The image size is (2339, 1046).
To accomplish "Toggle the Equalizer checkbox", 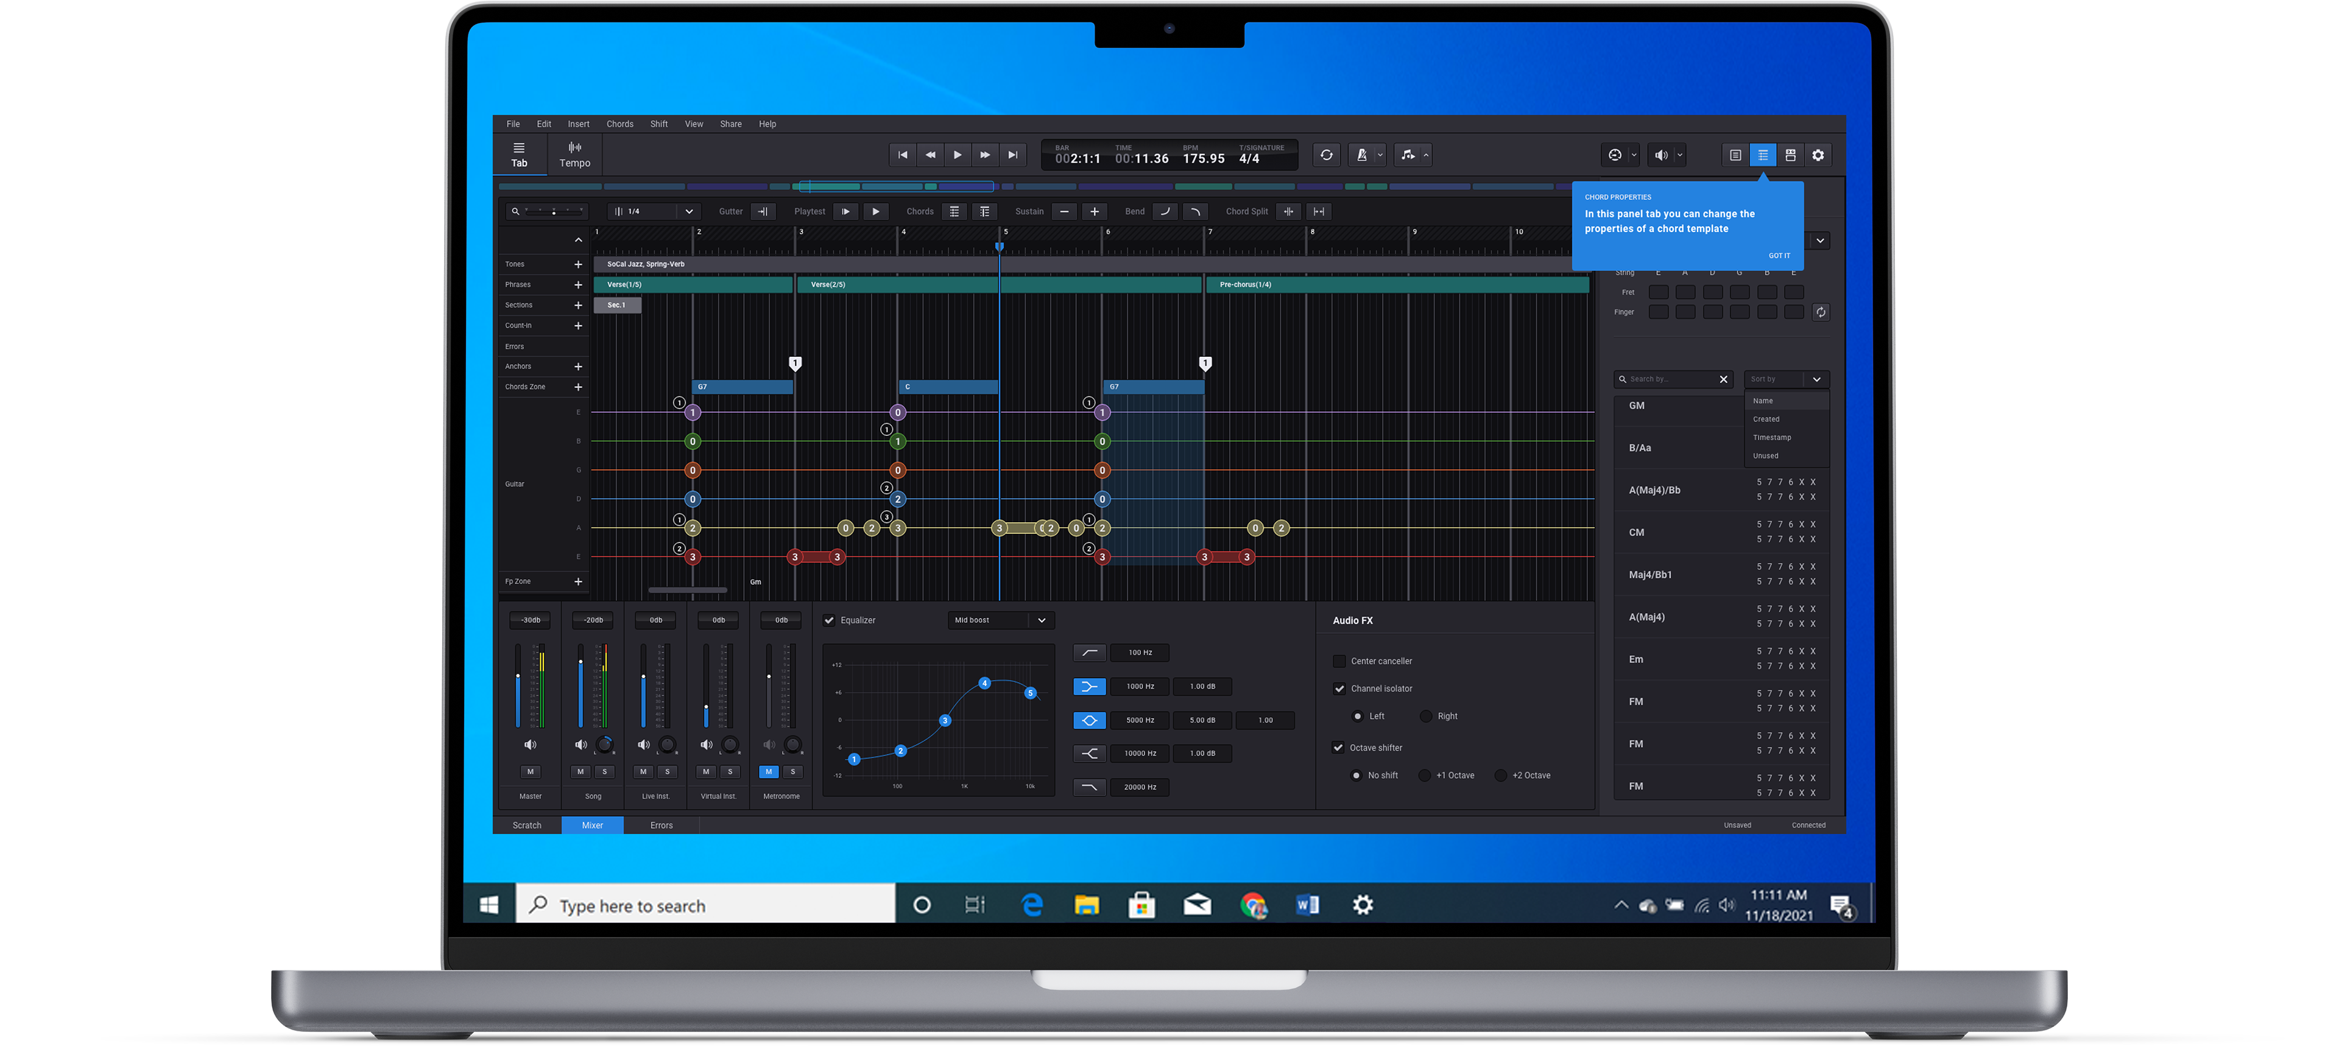I will pos(829,621).
